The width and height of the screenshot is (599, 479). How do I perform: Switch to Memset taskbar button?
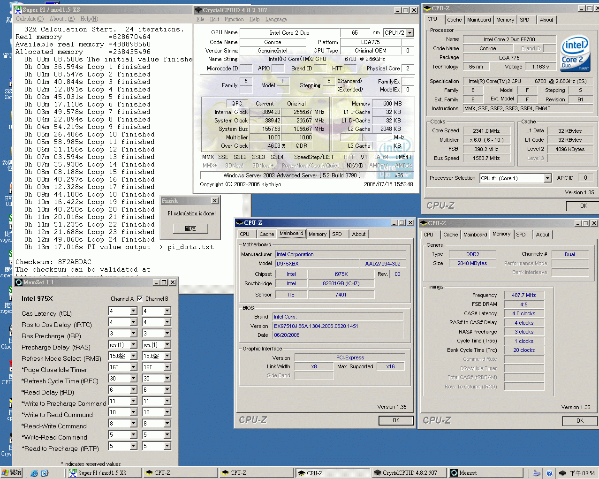485,473
